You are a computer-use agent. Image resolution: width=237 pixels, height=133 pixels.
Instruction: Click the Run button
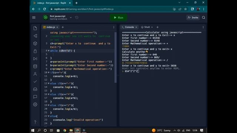pyautogui.click(x=118, y=18)
